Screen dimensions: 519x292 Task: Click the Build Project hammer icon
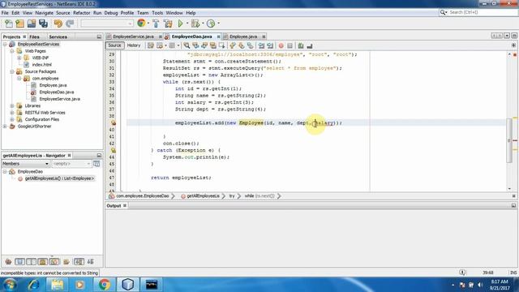click(x=156, y=24)
